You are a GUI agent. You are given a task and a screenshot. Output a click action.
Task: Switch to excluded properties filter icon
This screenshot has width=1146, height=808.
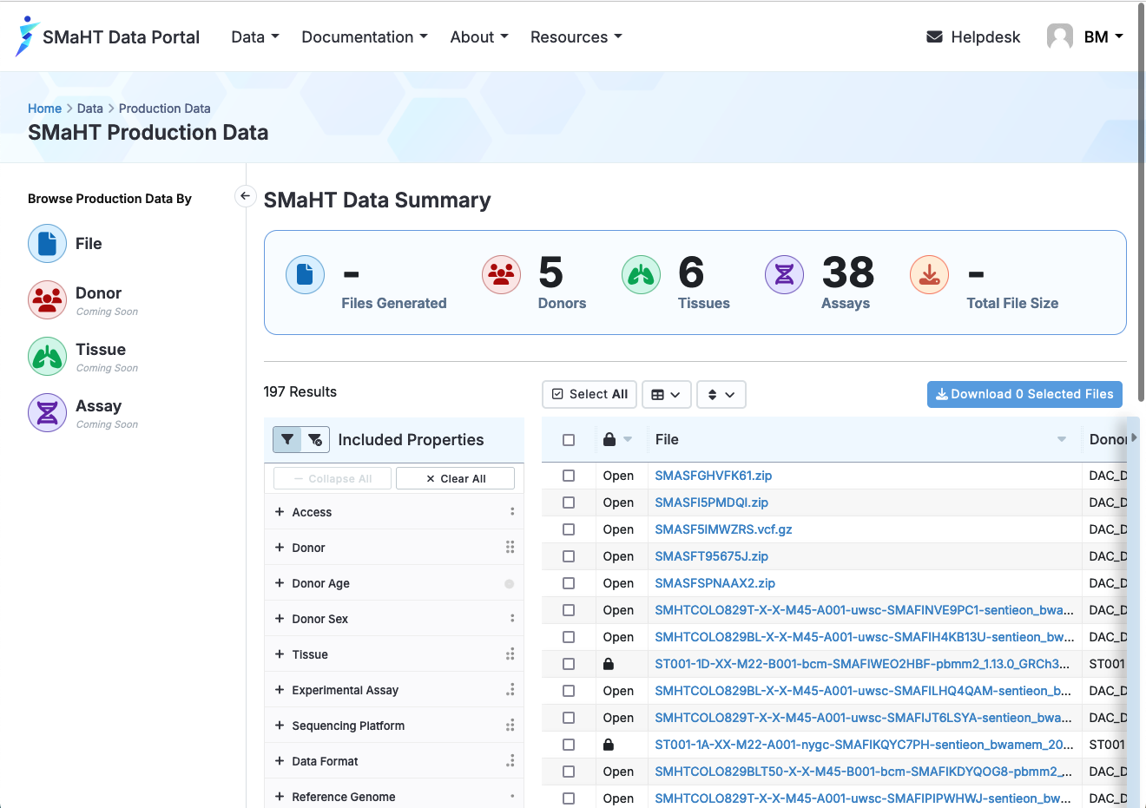point(315,440)
